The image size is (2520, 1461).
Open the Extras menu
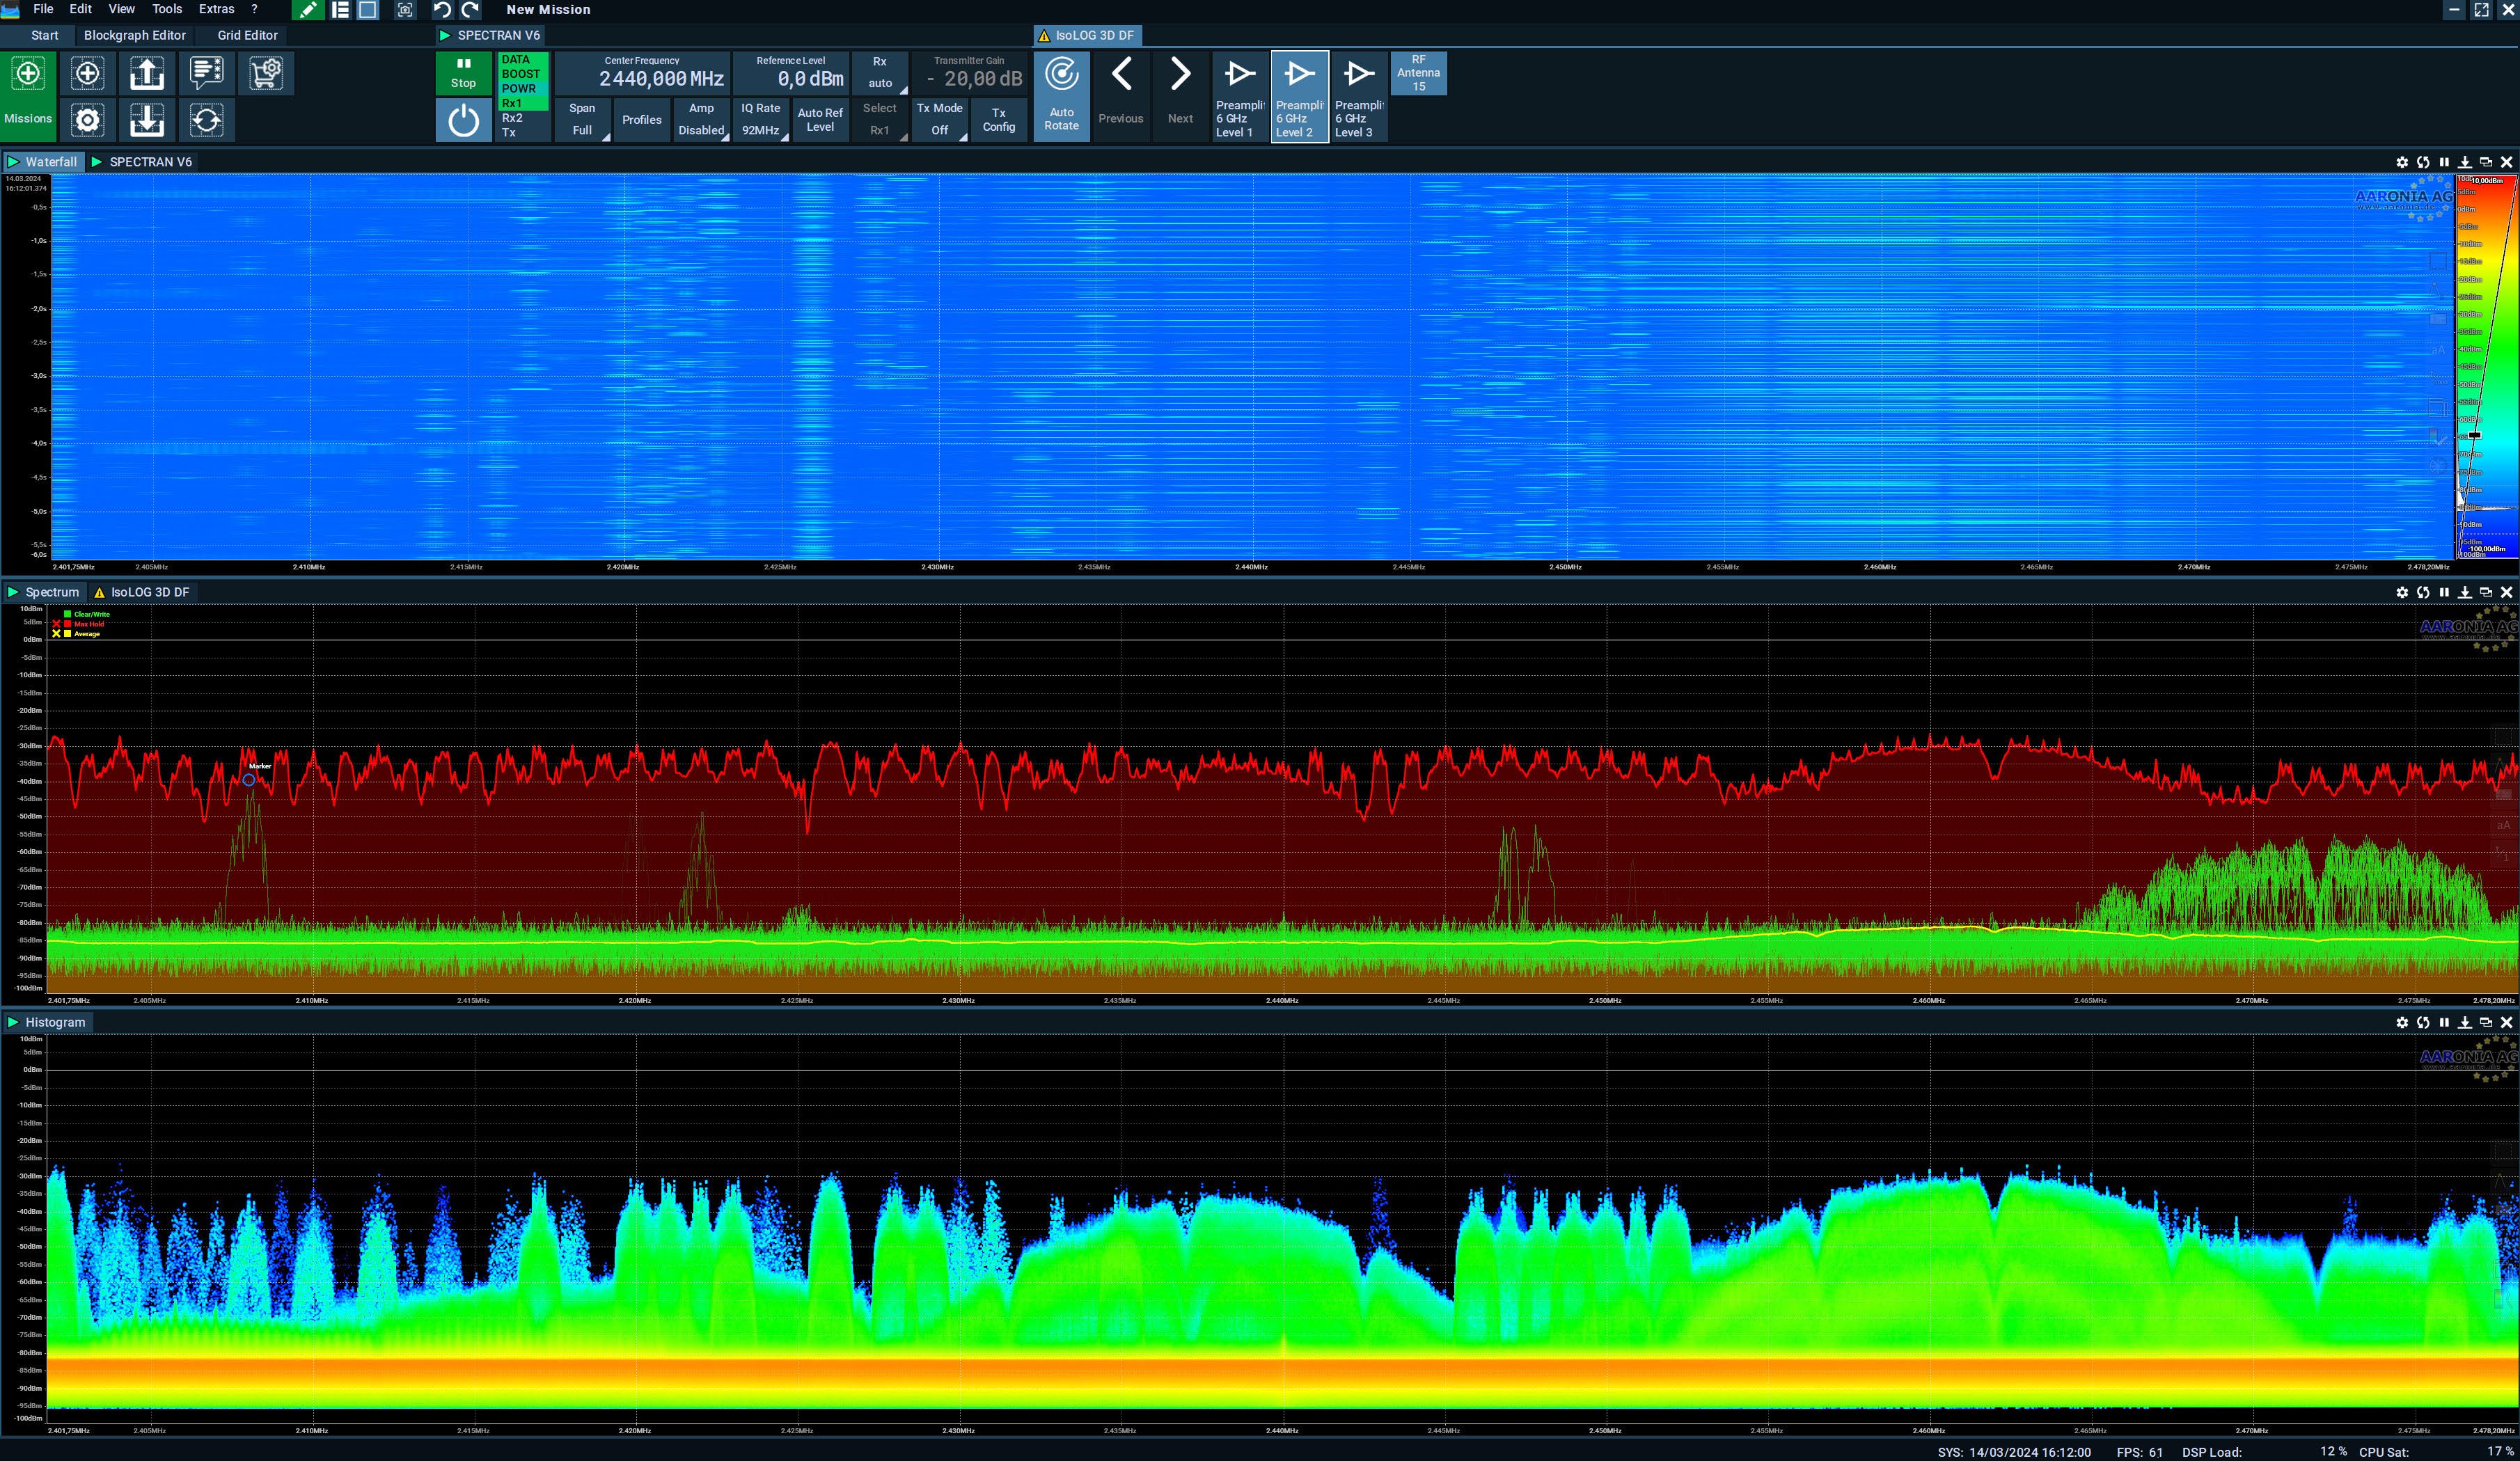pos(216,9)
